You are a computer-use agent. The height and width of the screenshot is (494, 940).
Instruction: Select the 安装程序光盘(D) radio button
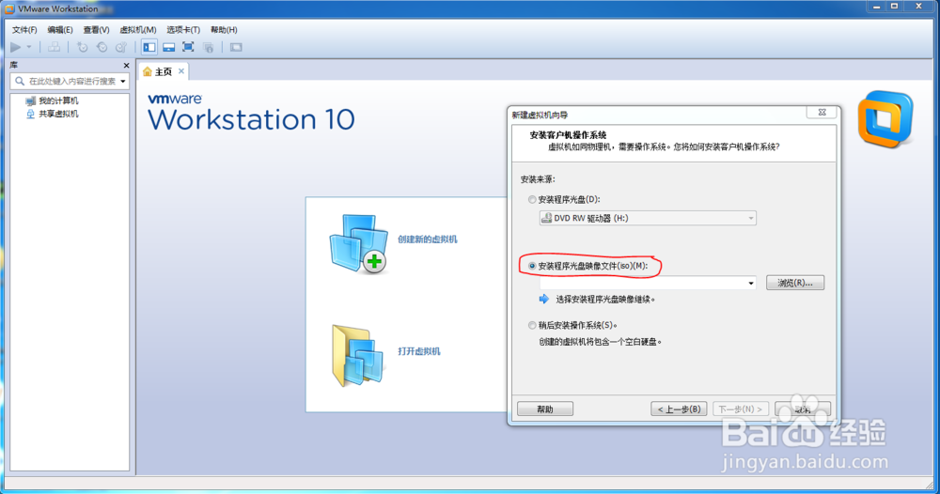coord(532,199)
